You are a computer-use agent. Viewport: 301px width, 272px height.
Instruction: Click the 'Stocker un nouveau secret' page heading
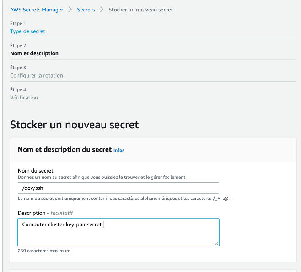click(74, 125)
